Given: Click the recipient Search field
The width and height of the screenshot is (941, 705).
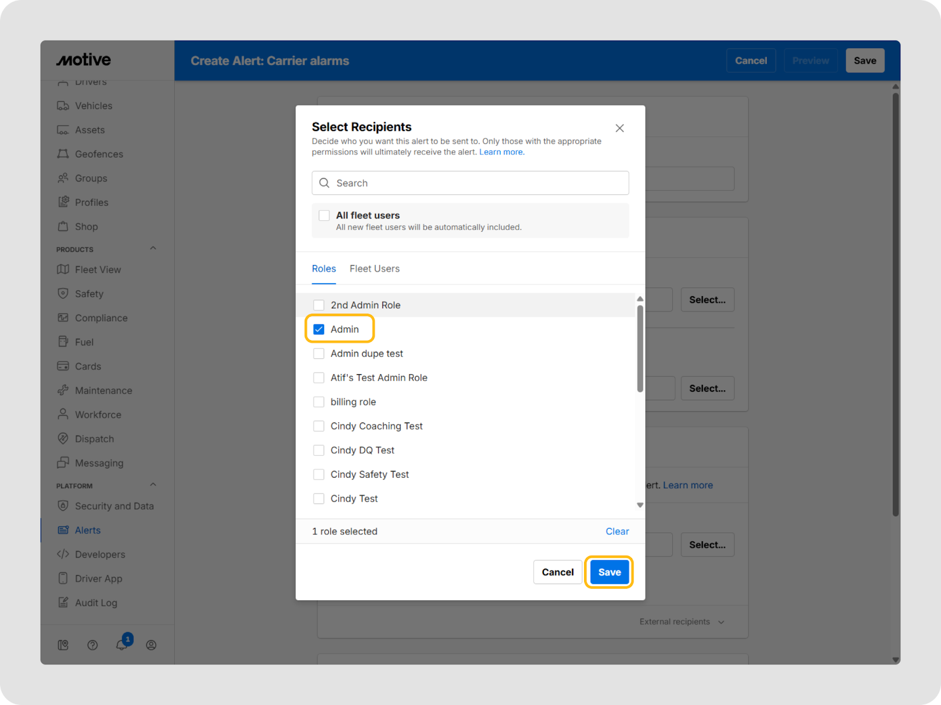Looking at the screenshot, I should [470, 183].
